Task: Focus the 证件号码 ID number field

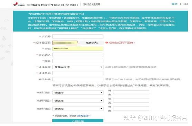Action: tap(78, 73)
